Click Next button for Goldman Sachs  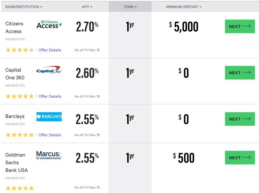click(240, 158)
